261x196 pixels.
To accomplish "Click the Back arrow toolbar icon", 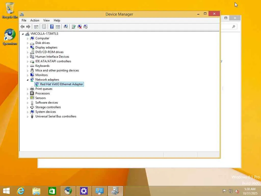I will [22, 27].
